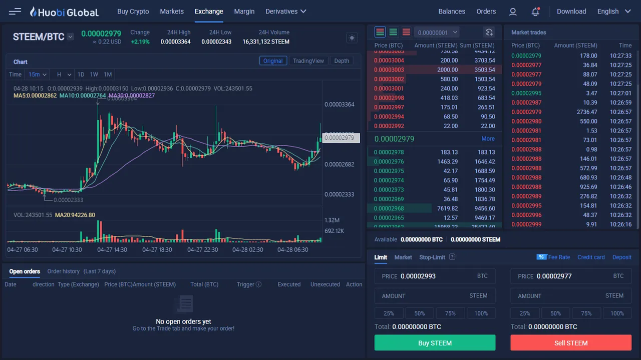The height and width of the screenshot is (360, 641).
Task: Set buy amount to 100%
Action: click(481, 313)
